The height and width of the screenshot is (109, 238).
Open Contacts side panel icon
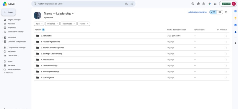click(235, 32)
